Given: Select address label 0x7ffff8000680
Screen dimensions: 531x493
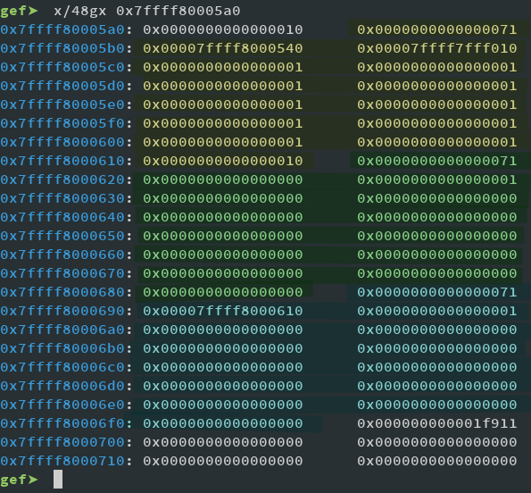Looking at the screenshot, I should click(x=62, y=292).
